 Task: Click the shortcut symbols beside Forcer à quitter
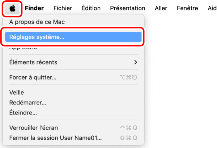click(128, 77)
